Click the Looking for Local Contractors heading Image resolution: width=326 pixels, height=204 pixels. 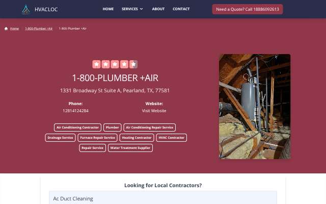[x=163, y=185]
